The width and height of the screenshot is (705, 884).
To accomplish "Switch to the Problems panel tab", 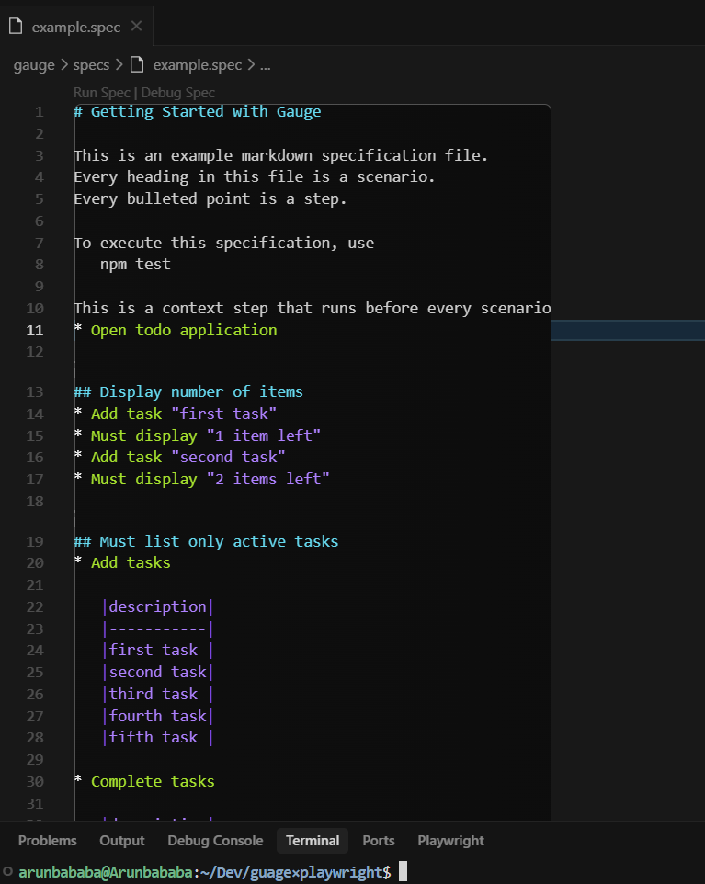I will pos(48,841).
